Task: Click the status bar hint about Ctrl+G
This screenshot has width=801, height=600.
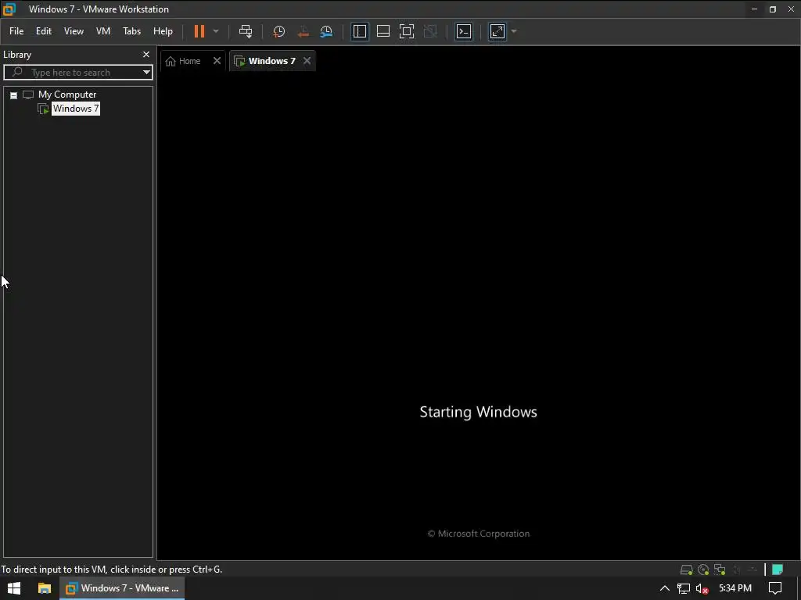Action: [x=112, y=570]
